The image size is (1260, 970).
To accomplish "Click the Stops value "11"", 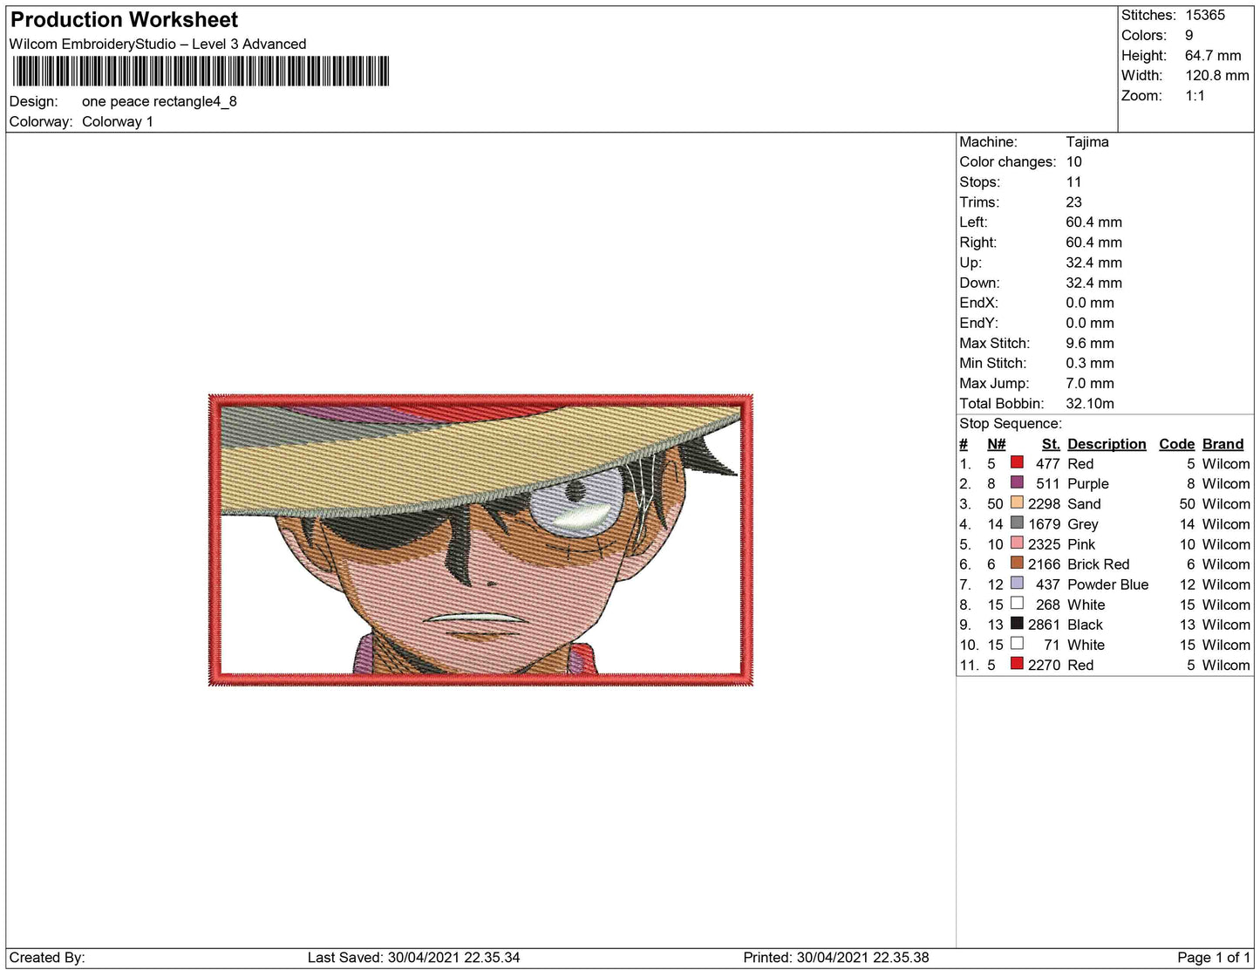I will coord(1073,181).
